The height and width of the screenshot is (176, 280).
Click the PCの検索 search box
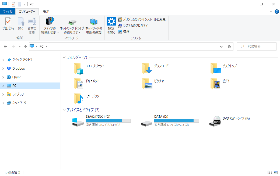point(257,46)
